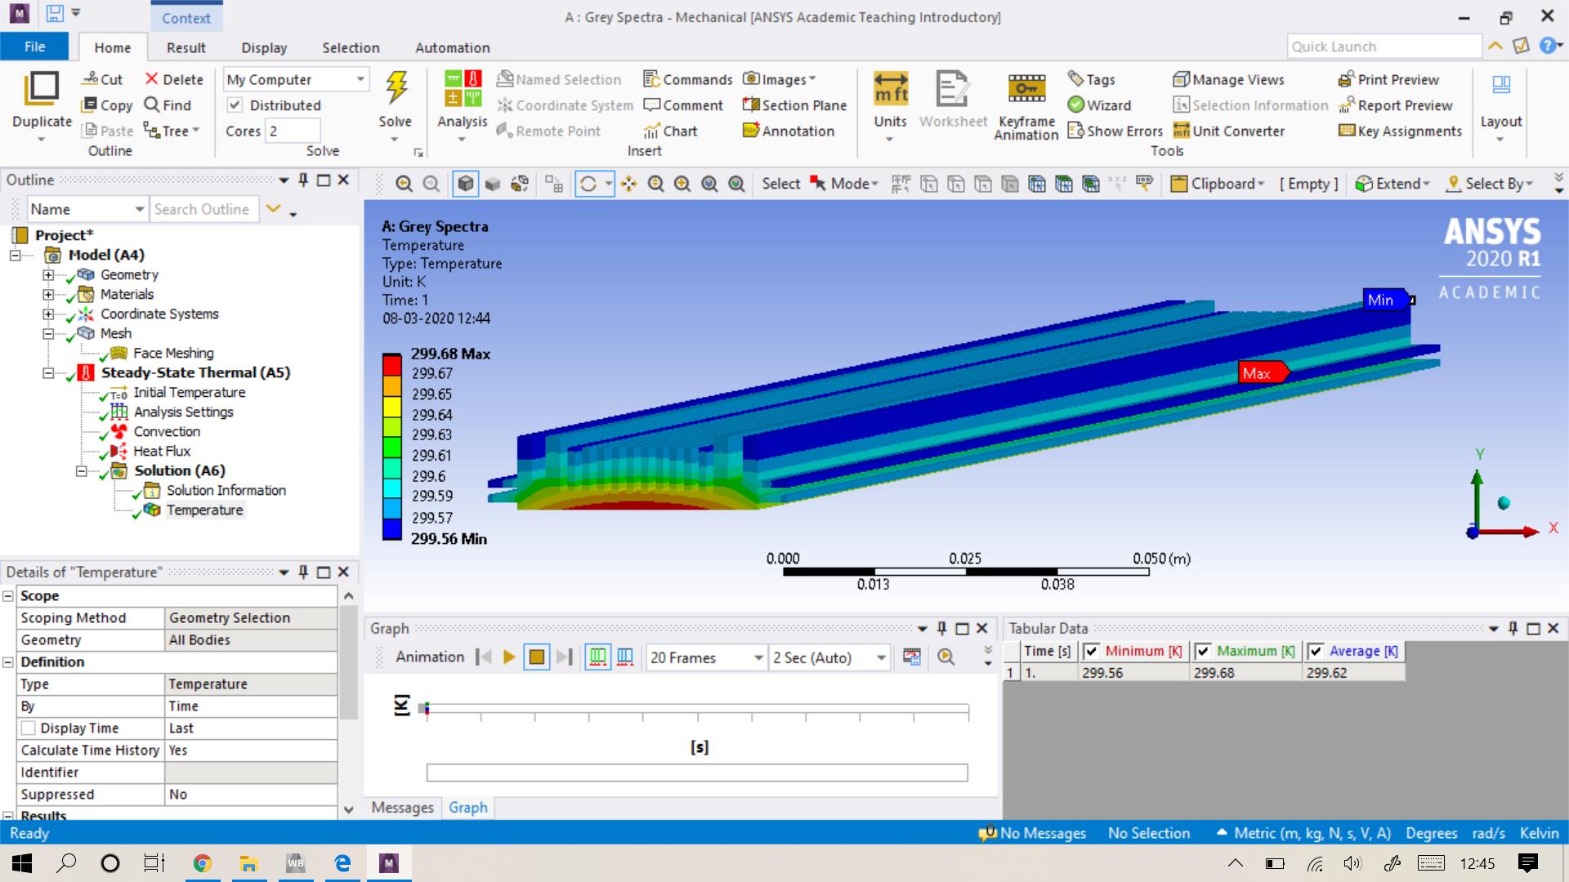The width and height of the screenshot is (1569, 882).
Task: Click the red legend color band
Action: click(x=391, y=364)
